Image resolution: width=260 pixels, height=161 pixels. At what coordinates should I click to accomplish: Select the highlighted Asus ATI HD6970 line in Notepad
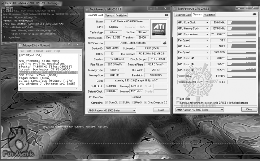(48, 72)
